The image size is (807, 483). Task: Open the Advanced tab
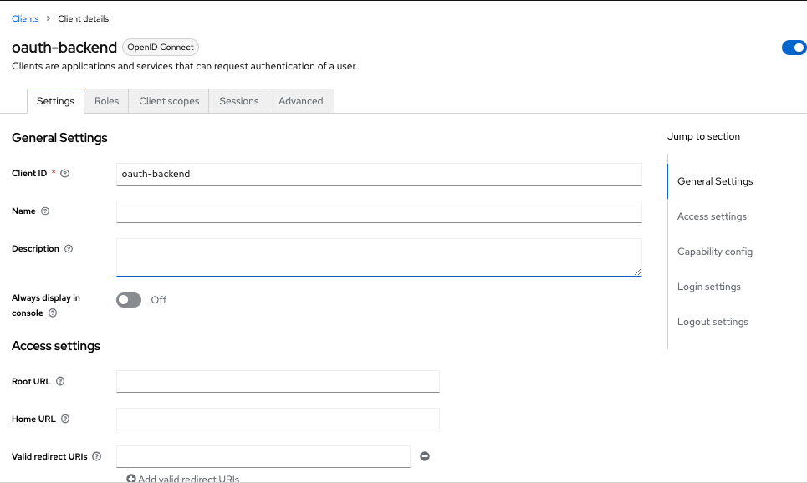[300, 100]
